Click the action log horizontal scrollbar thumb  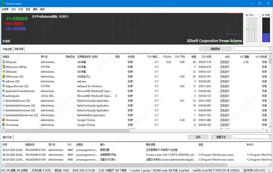click(x=116, y=165)
